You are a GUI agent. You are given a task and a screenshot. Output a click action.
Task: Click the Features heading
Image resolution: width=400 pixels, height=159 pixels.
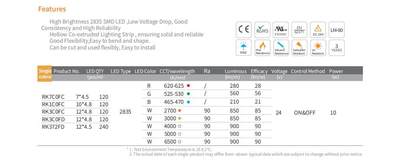point(52,9)
